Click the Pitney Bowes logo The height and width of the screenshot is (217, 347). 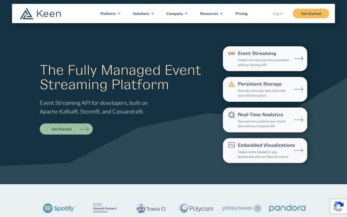(242, 208)
